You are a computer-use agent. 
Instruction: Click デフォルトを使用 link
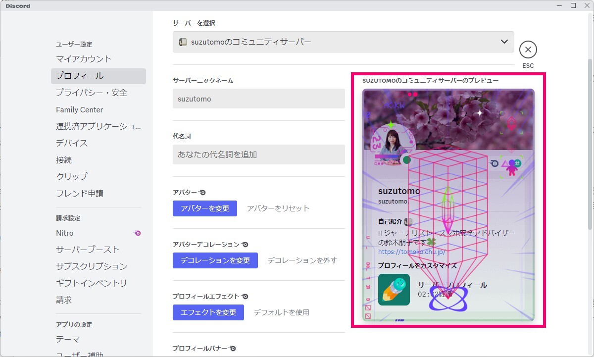[x=282, y=312]
